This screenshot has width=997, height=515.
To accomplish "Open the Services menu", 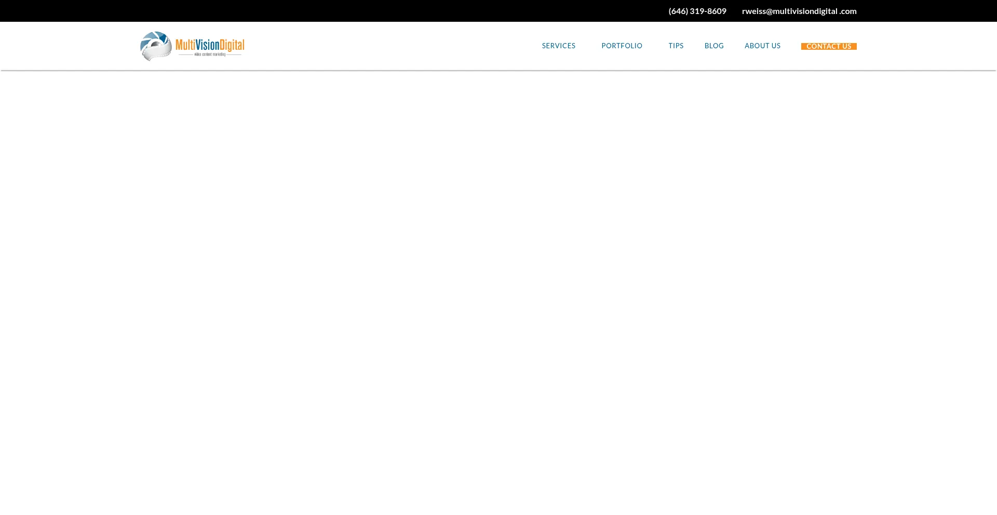I will click(558, 46).
